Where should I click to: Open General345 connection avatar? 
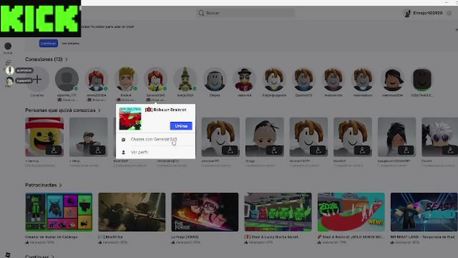[x=156, y=79]
